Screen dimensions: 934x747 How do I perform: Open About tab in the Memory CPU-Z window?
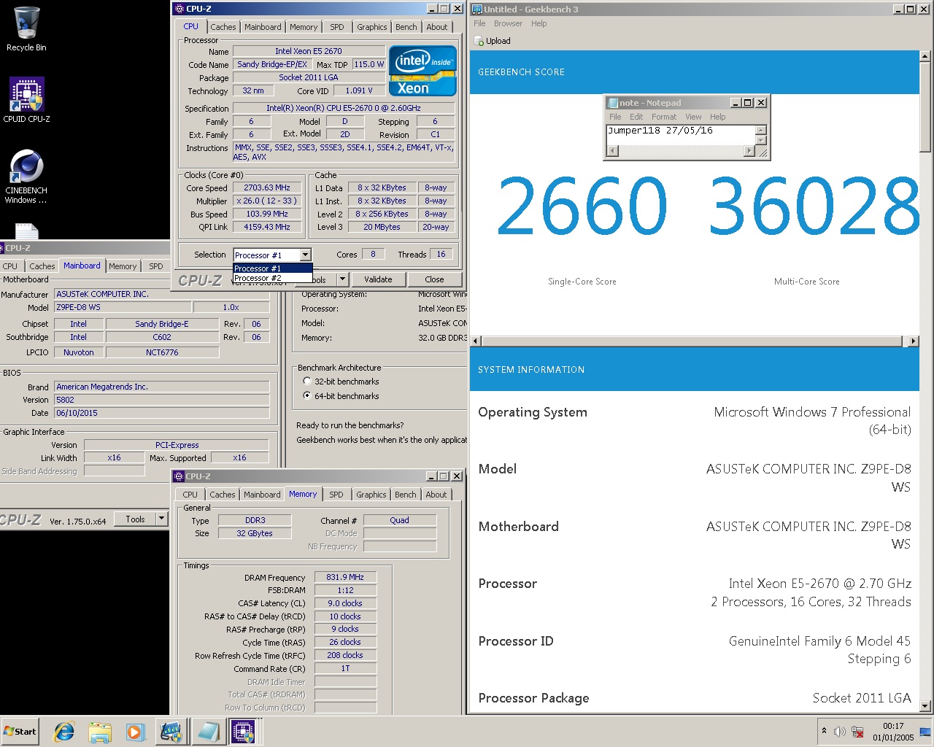coord(436,495)
